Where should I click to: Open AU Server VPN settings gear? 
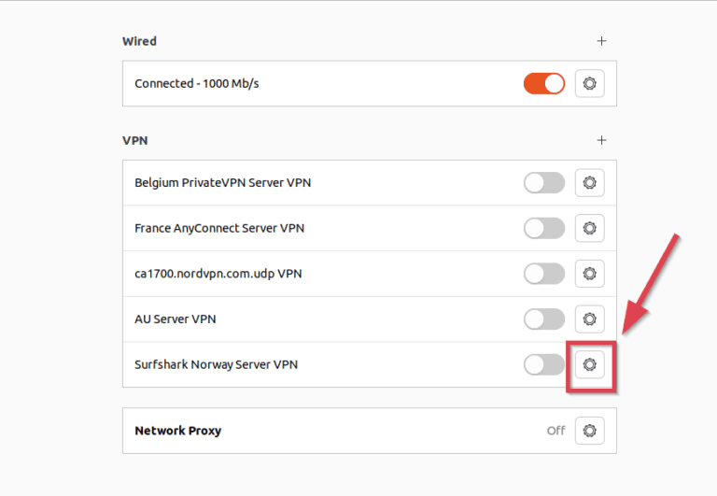tap(589, 319)
